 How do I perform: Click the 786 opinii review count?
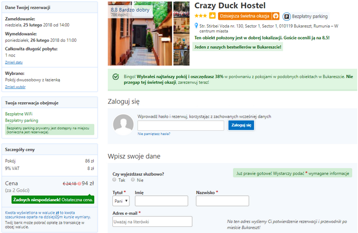[119, 15]
